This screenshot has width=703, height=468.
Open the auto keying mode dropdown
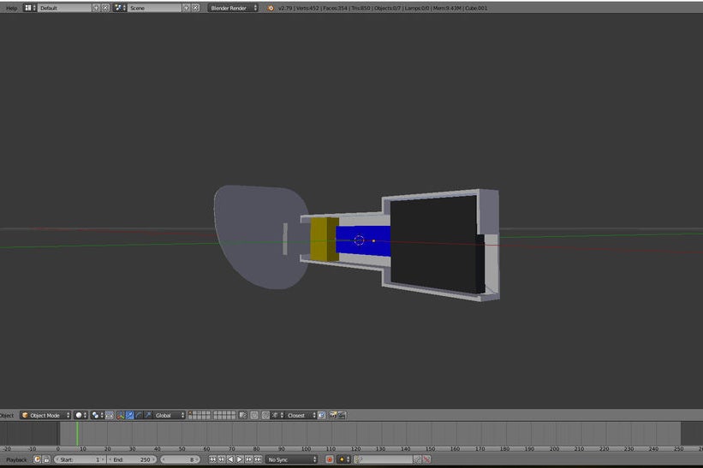(343, 459)
